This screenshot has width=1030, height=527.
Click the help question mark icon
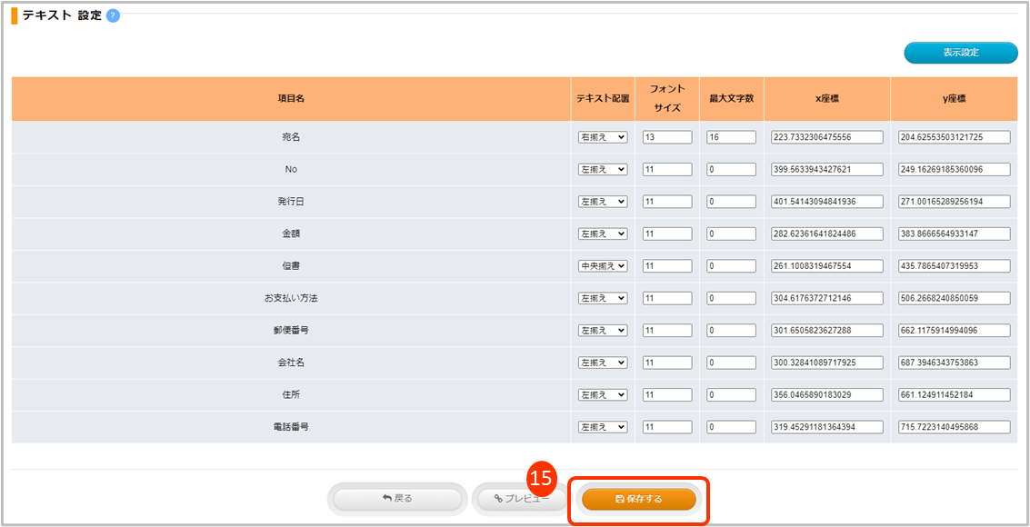113,15
